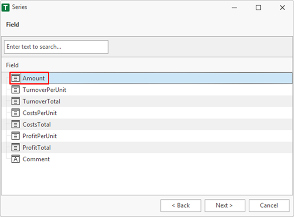
Task: Cancel the Series wizard
Action: [269, 205]
